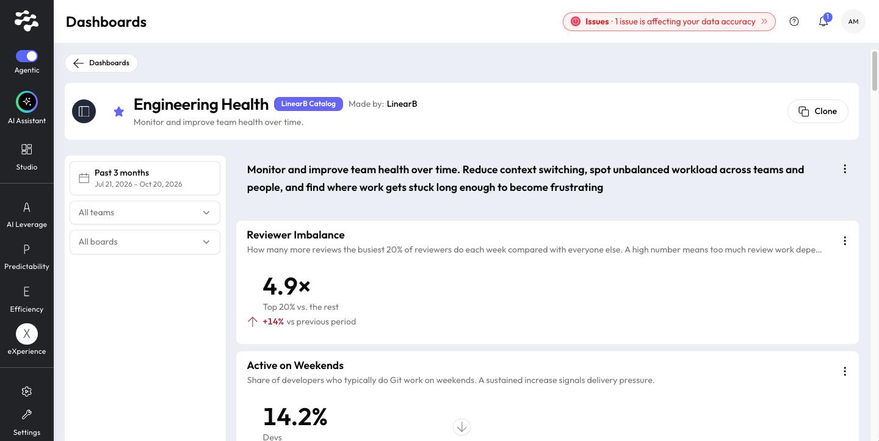This screenshot has width=879, height=441.
Task: Click the +14% change value
Action: pyautogui.click(x=273, y=321)
